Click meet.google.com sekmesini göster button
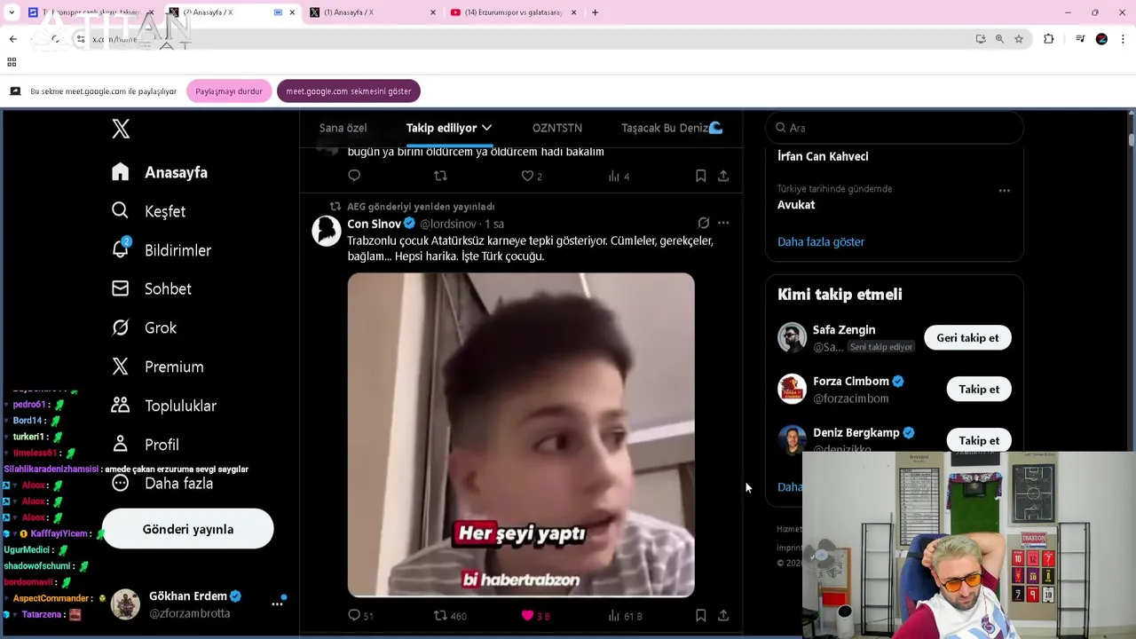Screen dimensions: 1136x639 [349, 91]
